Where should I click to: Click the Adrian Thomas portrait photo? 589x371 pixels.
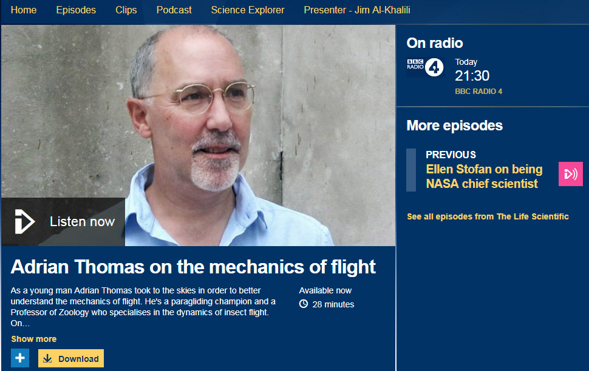pyautogui.click(x=198, y=135)
